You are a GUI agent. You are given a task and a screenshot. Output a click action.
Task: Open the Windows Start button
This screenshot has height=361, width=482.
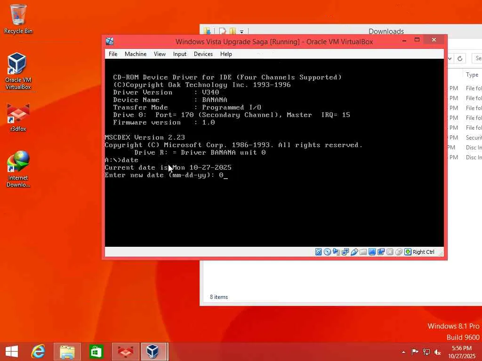(x=12, y=352)
